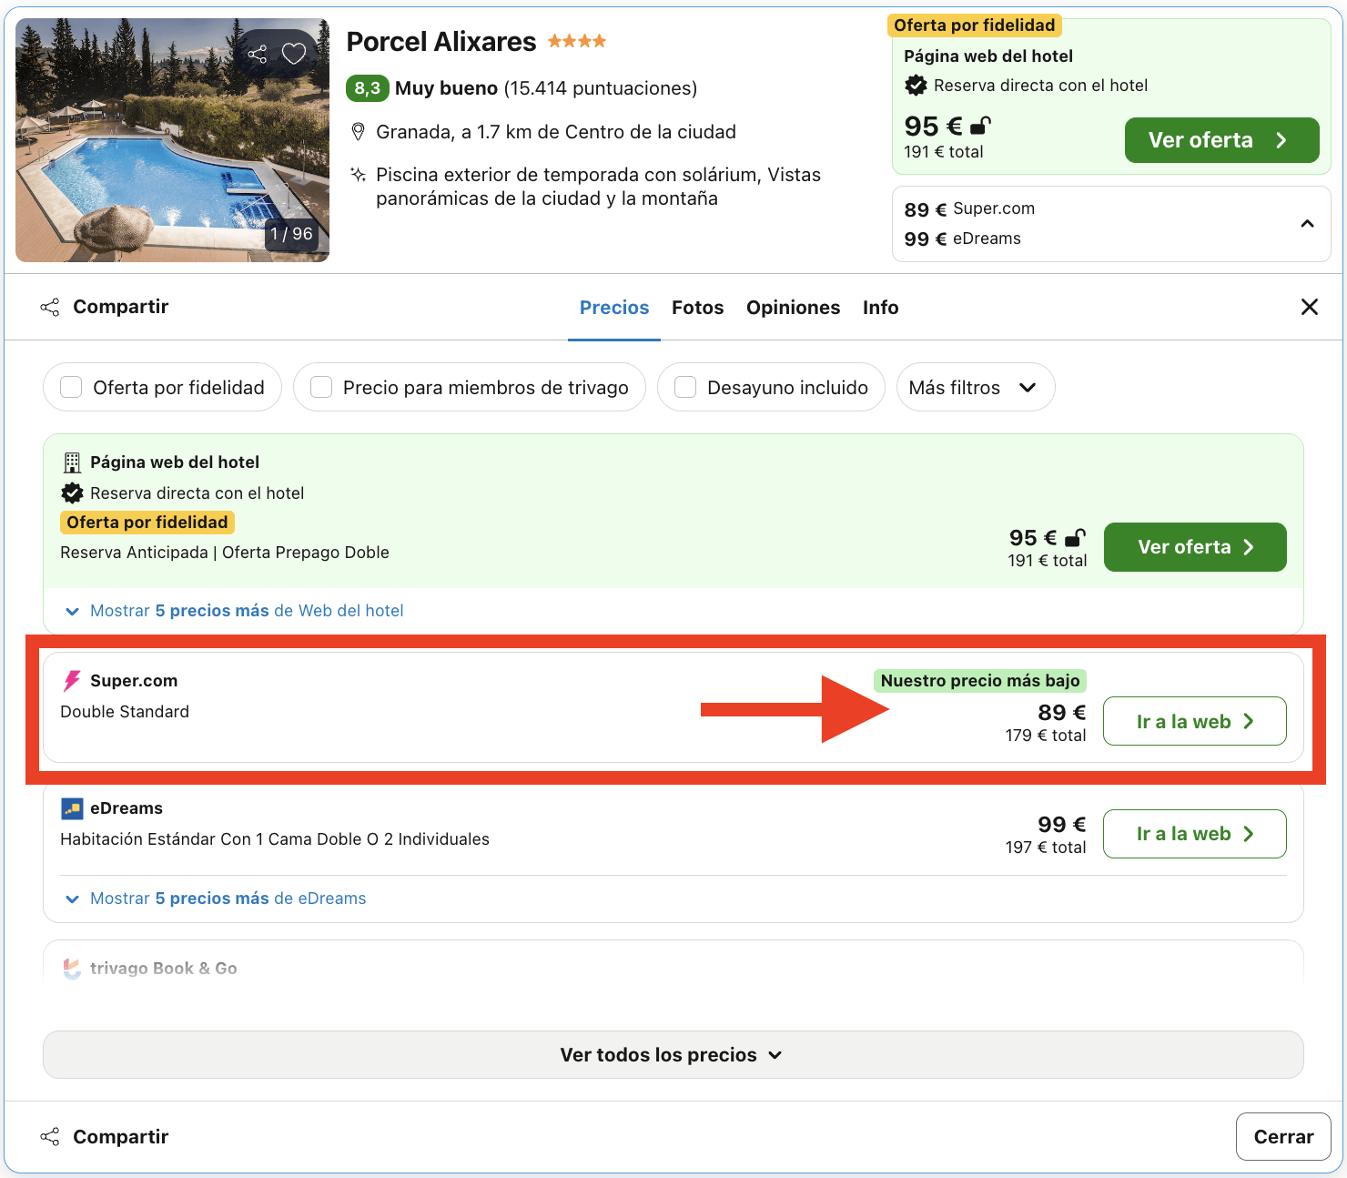Click the share icon on the hotel photo
Screen dimensions: 1347x1178
[x=258, y=54]
